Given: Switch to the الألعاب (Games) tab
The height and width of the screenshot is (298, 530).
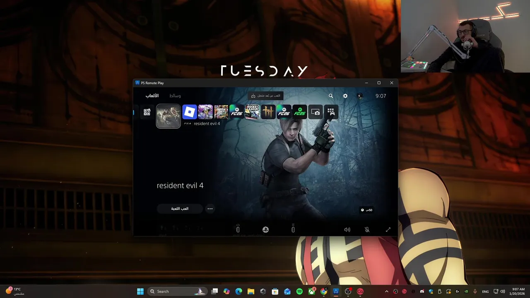Looking at the screenshot, I should [x=152, y=96].
